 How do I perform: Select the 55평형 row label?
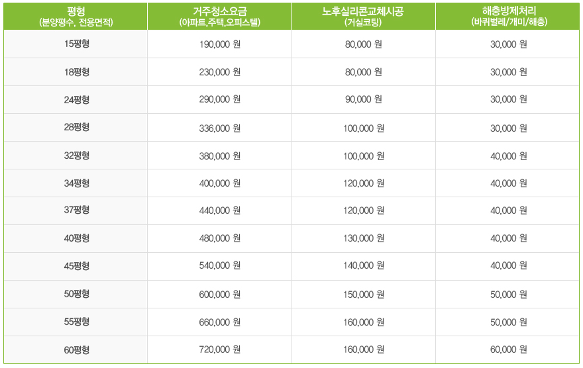coord(77,322)
